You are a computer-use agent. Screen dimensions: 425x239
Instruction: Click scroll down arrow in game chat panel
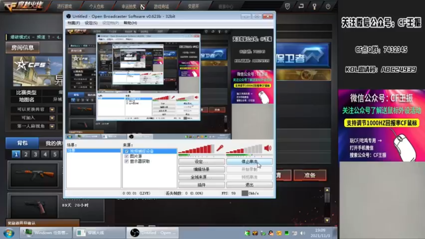327,220
